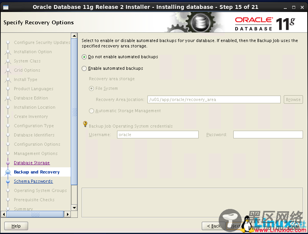This screenshot has width=308, height=234.
Task: Click the horizontal scrollbar left arrow
Action: click(4, 214)
